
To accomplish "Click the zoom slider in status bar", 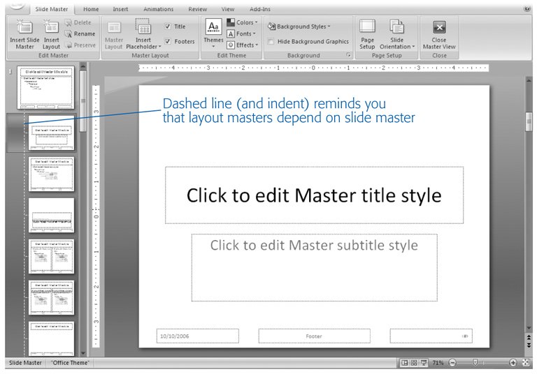I will 475,364.
